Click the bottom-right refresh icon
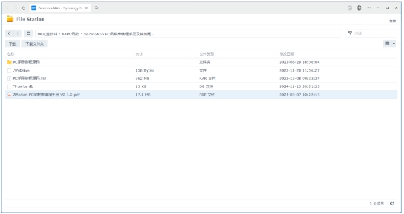This screenshot has width=404, height=214. [392, 203]
